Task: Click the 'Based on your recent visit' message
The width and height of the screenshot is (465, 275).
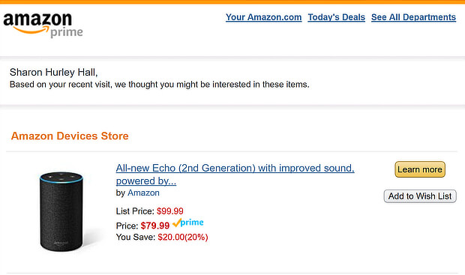Action: pos(160,85)
